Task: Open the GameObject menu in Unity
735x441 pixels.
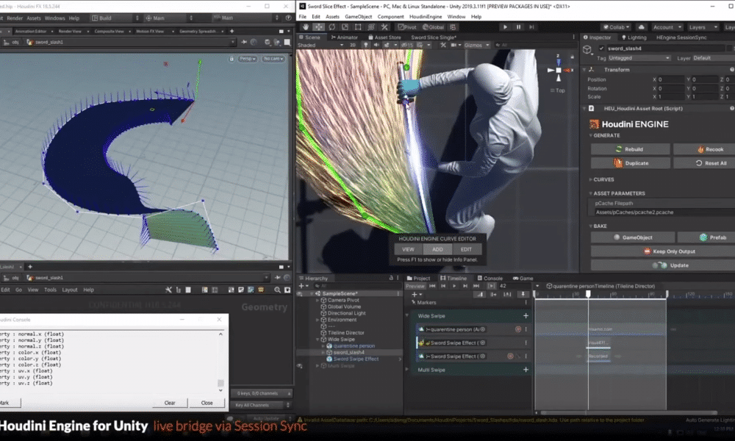Action: [358, 16]
